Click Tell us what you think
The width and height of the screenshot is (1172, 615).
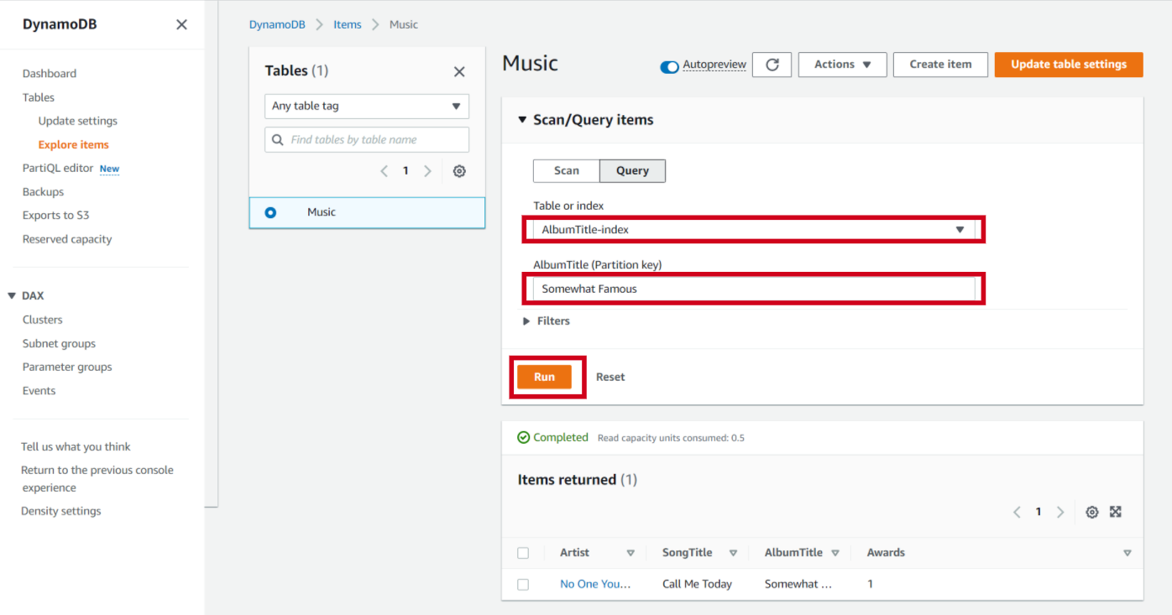76,447
